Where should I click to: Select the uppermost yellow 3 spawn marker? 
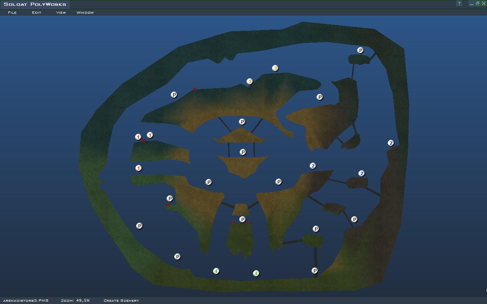[x=275, y=68]
